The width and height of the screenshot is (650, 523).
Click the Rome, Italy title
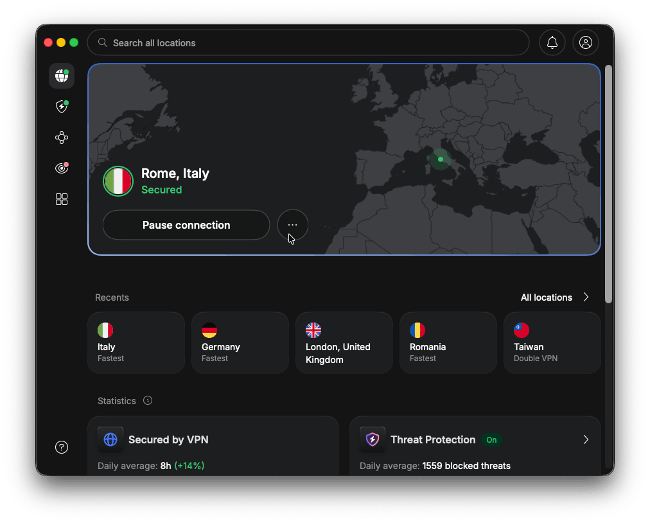175,173
